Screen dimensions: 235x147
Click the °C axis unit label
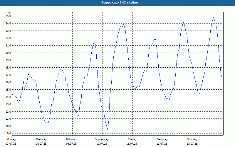pyautogui.click(x=9, y=13)
